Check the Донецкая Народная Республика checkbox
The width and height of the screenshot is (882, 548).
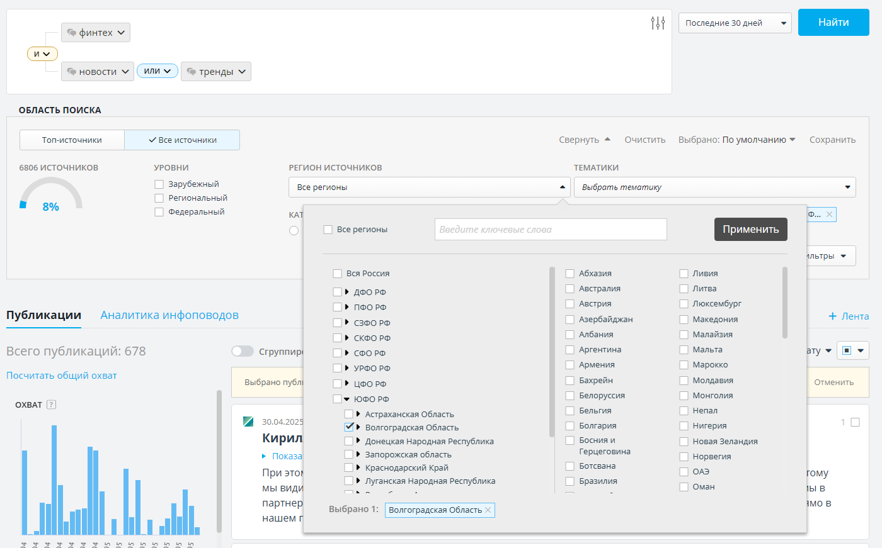point(349,441)
